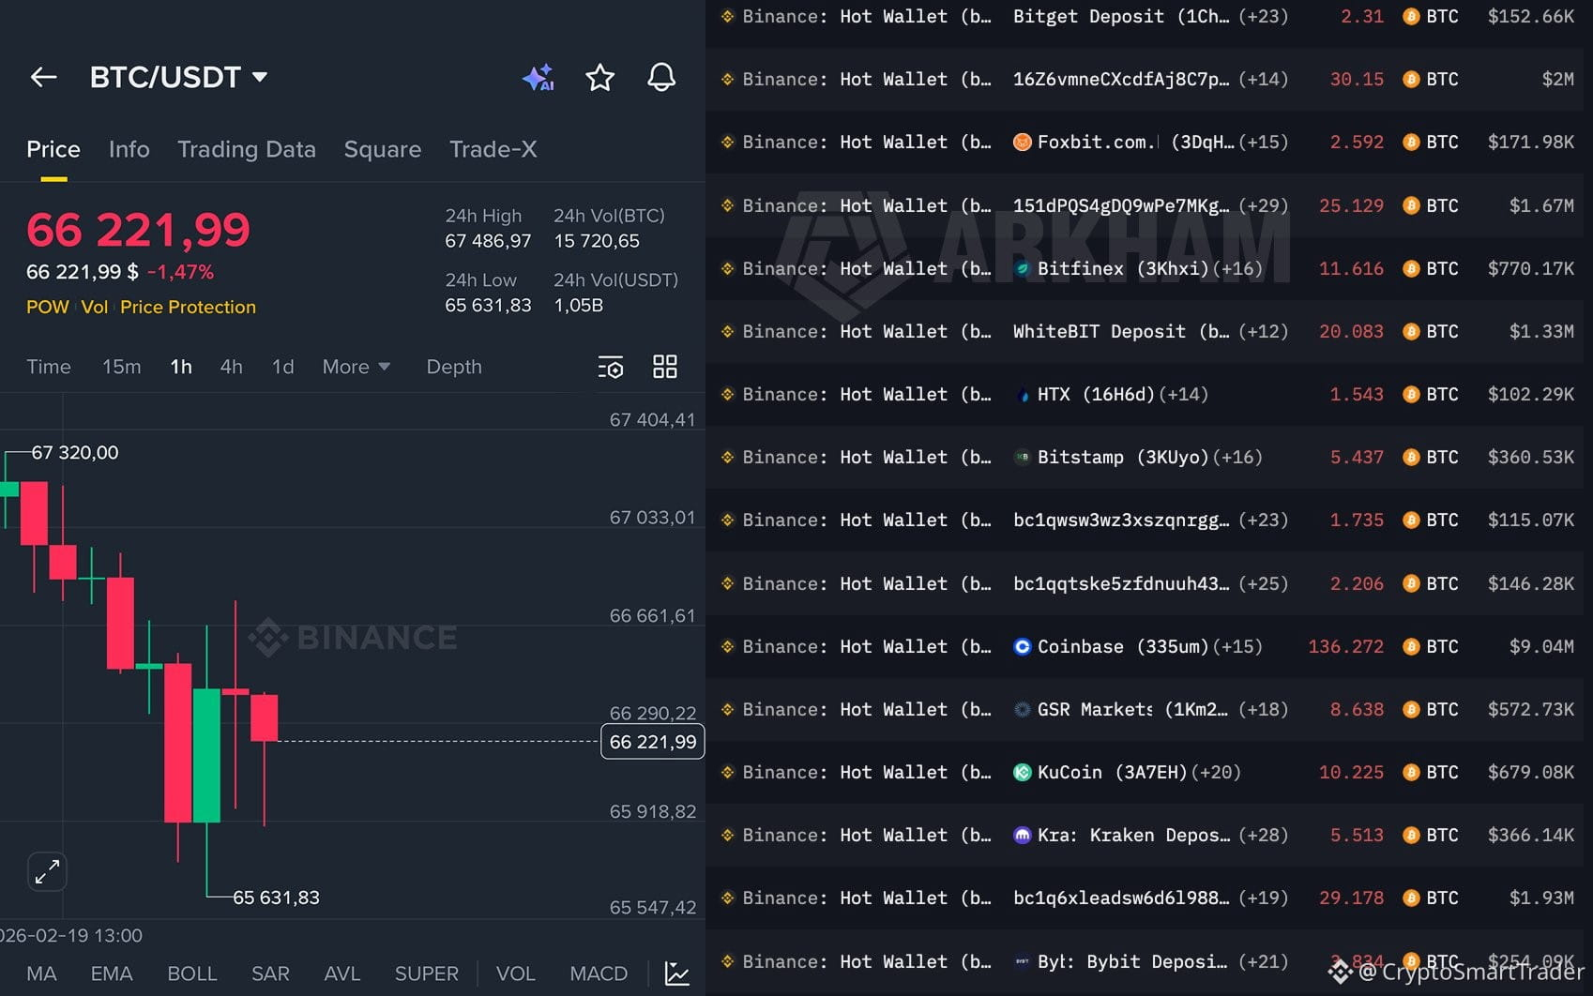The width and height of the screenshot is (1593, 996).
Task: Expand the (+20) KuCoin addresses indicator
Action: click(x=1216, y=772)
